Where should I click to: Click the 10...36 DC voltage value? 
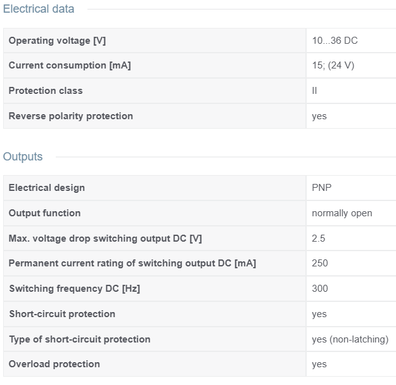click(335, 41)
